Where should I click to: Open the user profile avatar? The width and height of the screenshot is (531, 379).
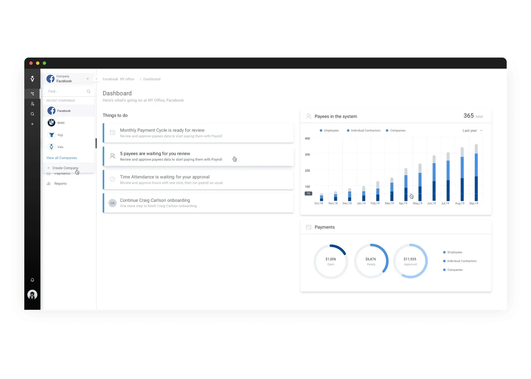pos(32,295)
